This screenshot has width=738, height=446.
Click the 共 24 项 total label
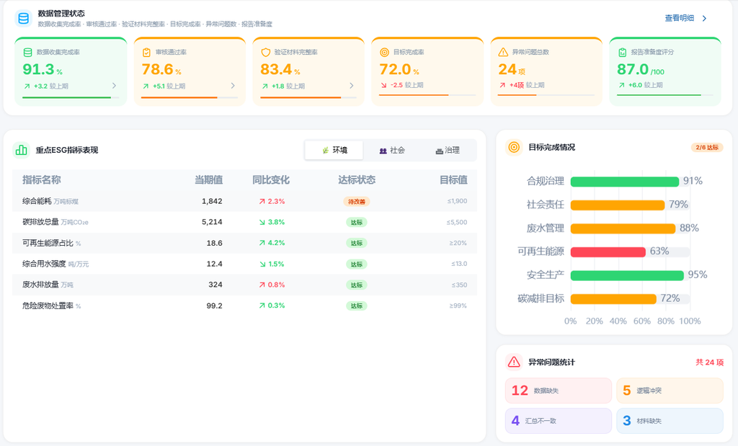[x=709, y=362]
